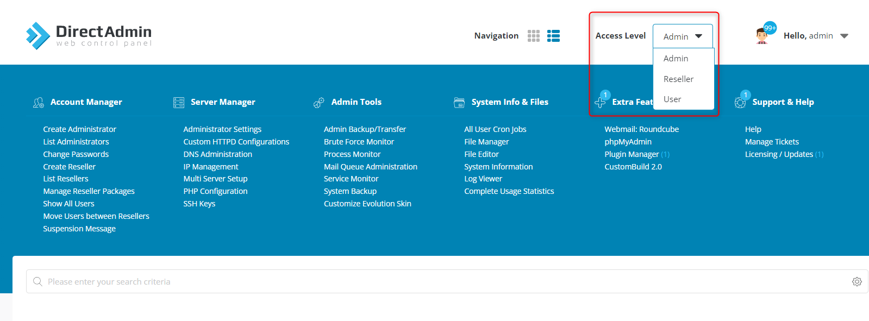The image size is (869, 321).
Task: Click the Admin Tools gears icon
Action: pyautogui.click(x=319, y=102)
